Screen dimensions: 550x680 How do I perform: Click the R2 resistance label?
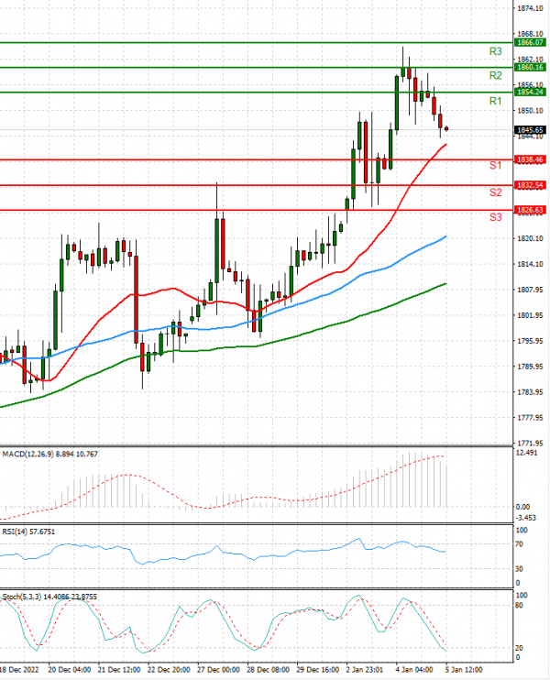495,75
